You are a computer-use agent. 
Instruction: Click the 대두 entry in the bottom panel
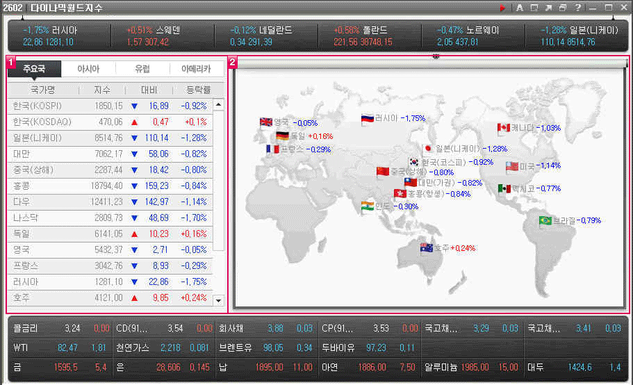click(574, 367)
